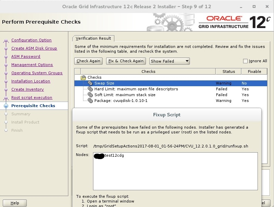Screen dimensions: 274x207
Task: Click gear icon beside Hard Limit file descriptors
Action: [x=90, y=89]
